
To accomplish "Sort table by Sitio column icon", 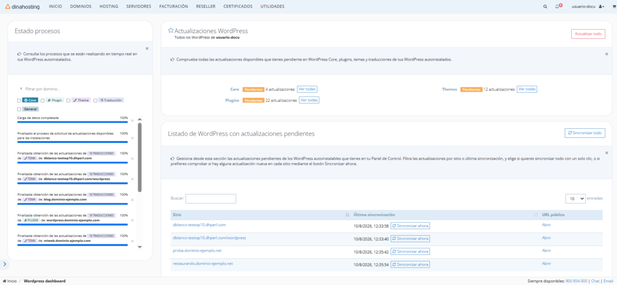I will point(347,215).
